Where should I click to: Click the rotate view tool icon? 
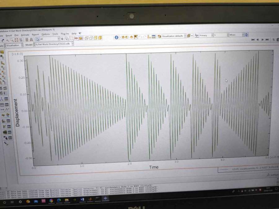3,40
